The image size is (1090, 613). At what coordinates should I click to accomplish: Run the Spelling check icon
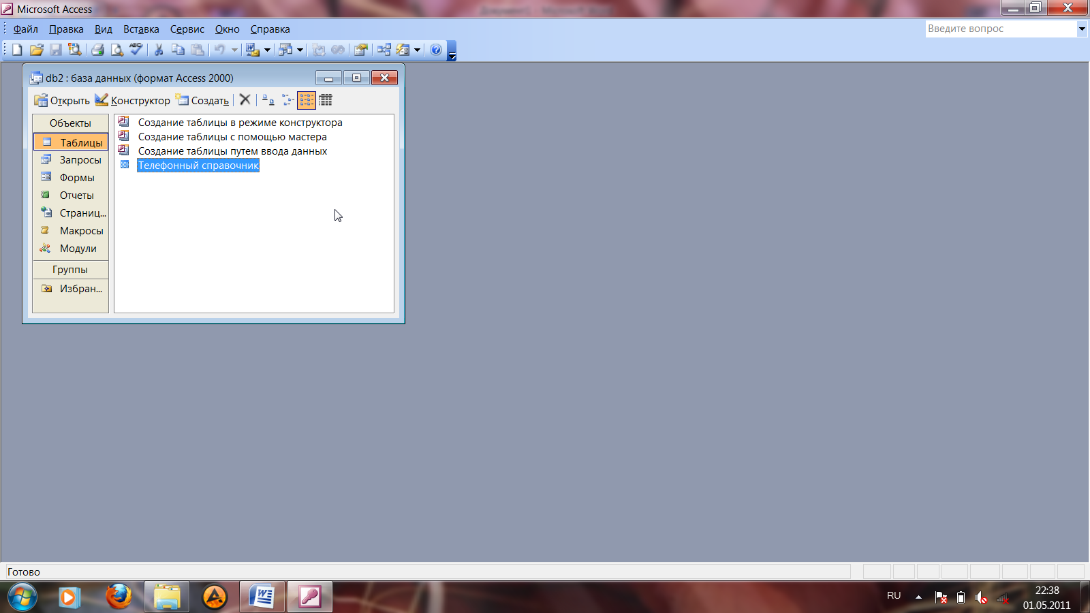pyautogui.click(x=136, y=50)
